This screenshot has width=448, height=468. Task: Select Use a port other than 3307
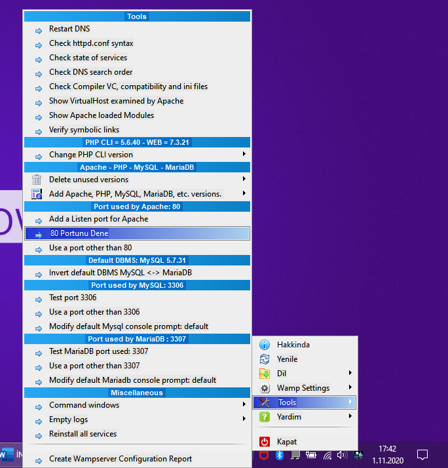137,366
